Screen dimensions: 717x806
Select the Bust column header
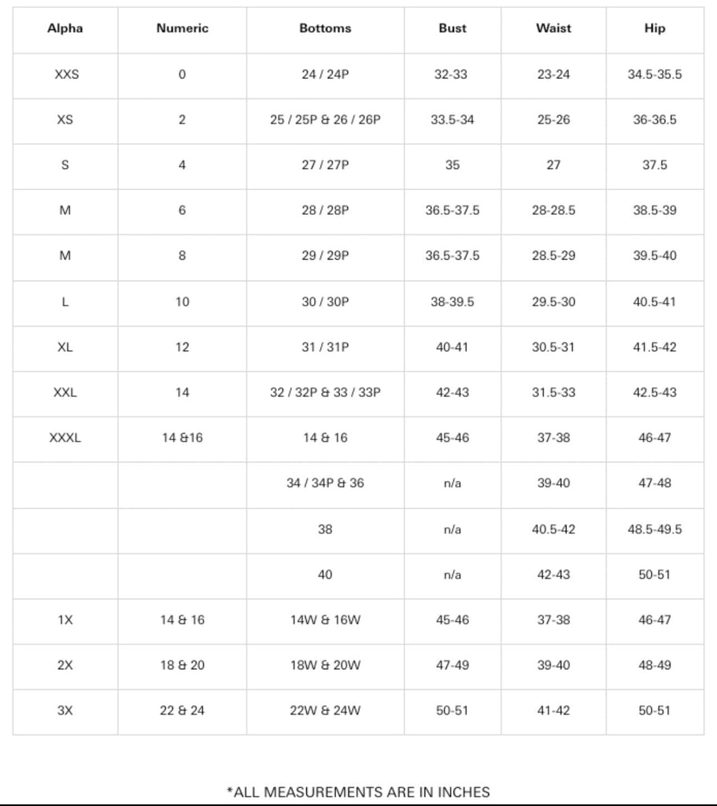click(x=453, y=28)
